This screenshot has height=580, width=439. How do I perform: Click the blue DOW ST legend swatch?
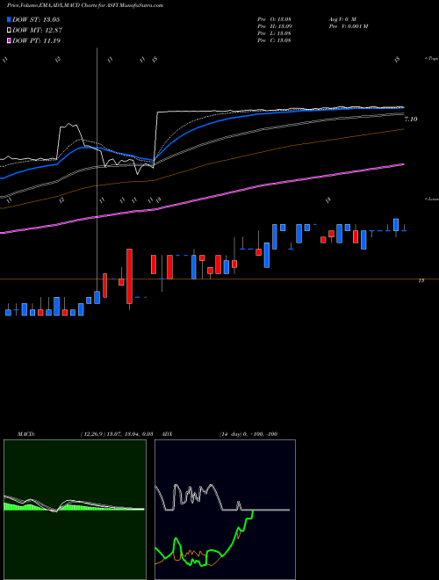pos(10,19)
